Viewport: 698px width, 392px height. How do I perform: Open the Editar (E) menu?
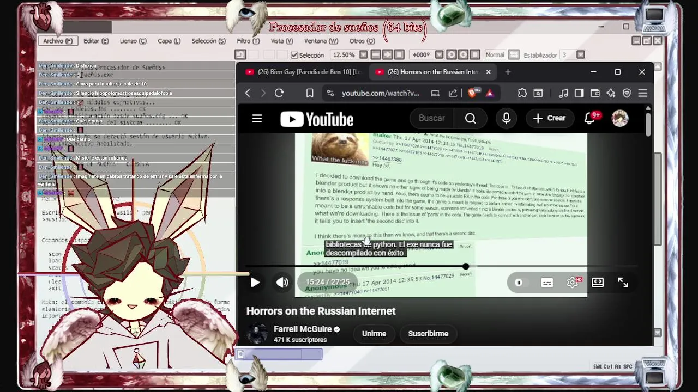point(96,41)
